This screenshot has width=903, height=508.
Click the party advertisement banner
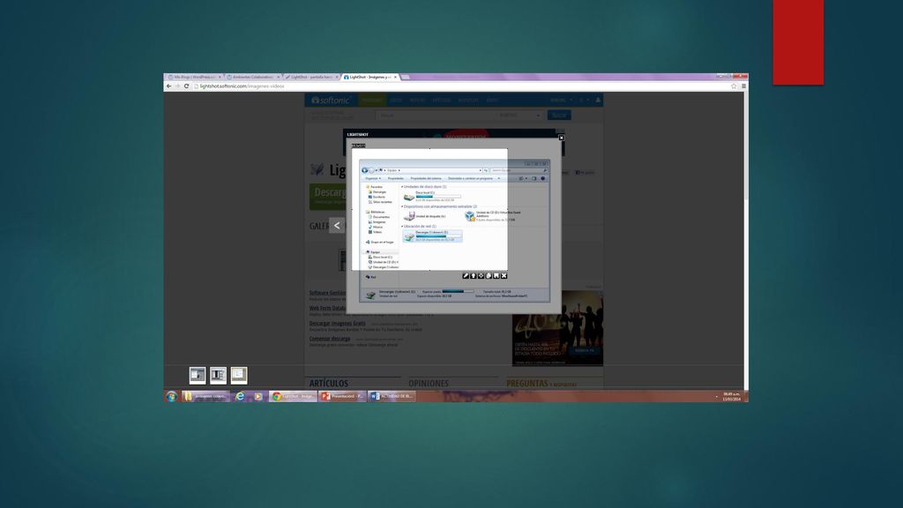pos(557,328)
